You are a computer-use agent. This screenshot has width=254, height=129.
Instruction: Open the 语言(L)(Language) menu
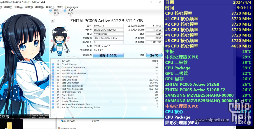point(67,7)
